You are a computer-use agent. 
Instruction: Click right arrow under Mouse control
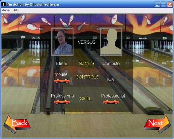[x=67, y=81]
